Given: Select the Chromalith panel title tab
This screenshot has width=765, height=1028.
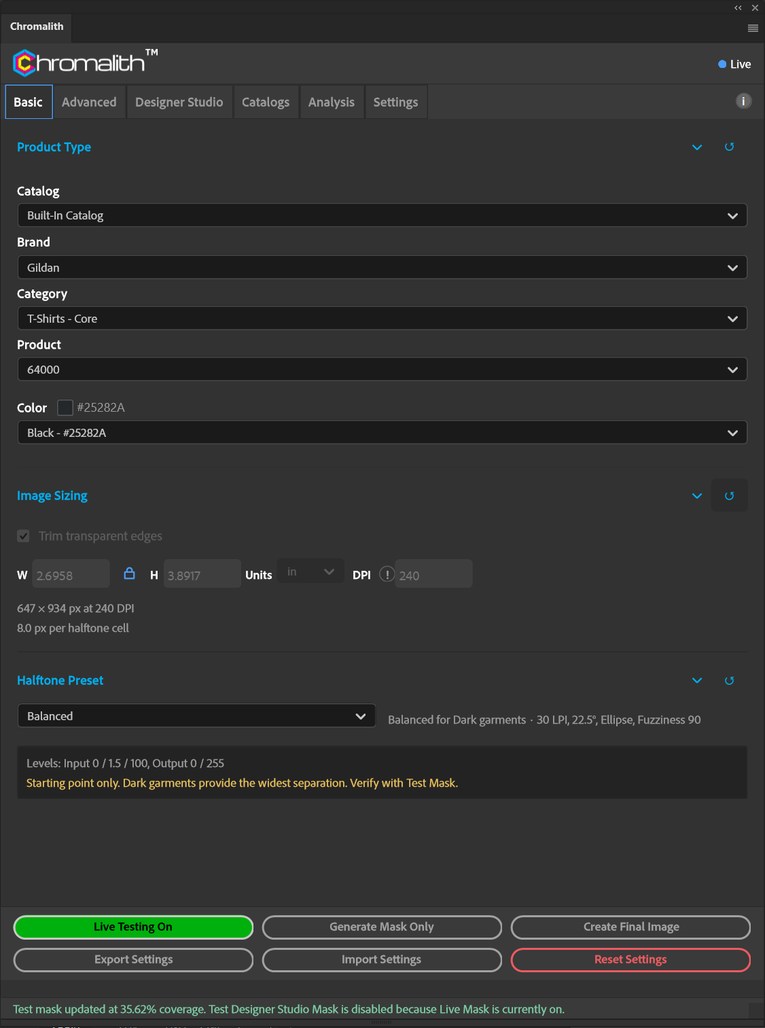Looking at the screenshot, I should [37, 26].
